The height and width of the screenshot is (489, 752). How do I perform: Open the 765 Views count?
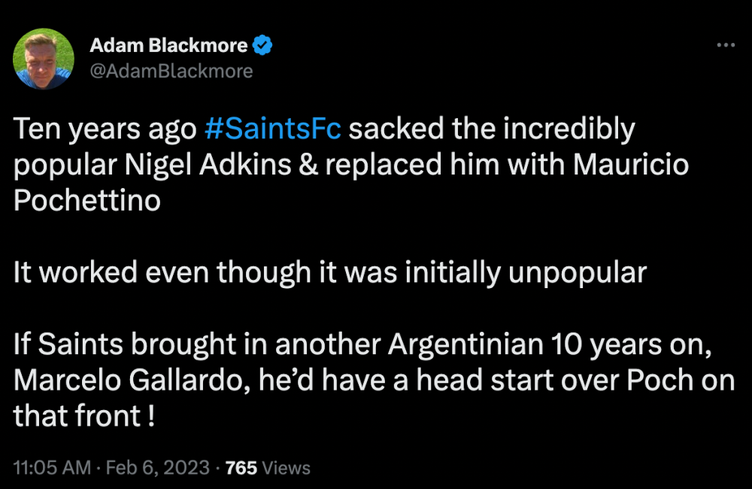coord(268,468)
